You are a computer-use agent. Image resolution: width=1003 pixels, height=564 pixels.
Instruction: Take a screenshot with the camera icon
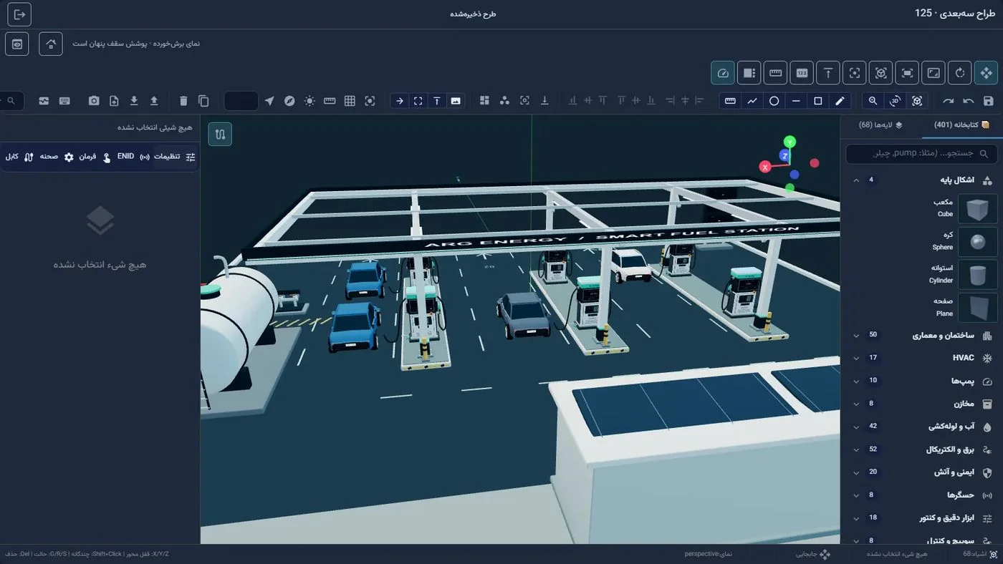click(x=94, y=101)
